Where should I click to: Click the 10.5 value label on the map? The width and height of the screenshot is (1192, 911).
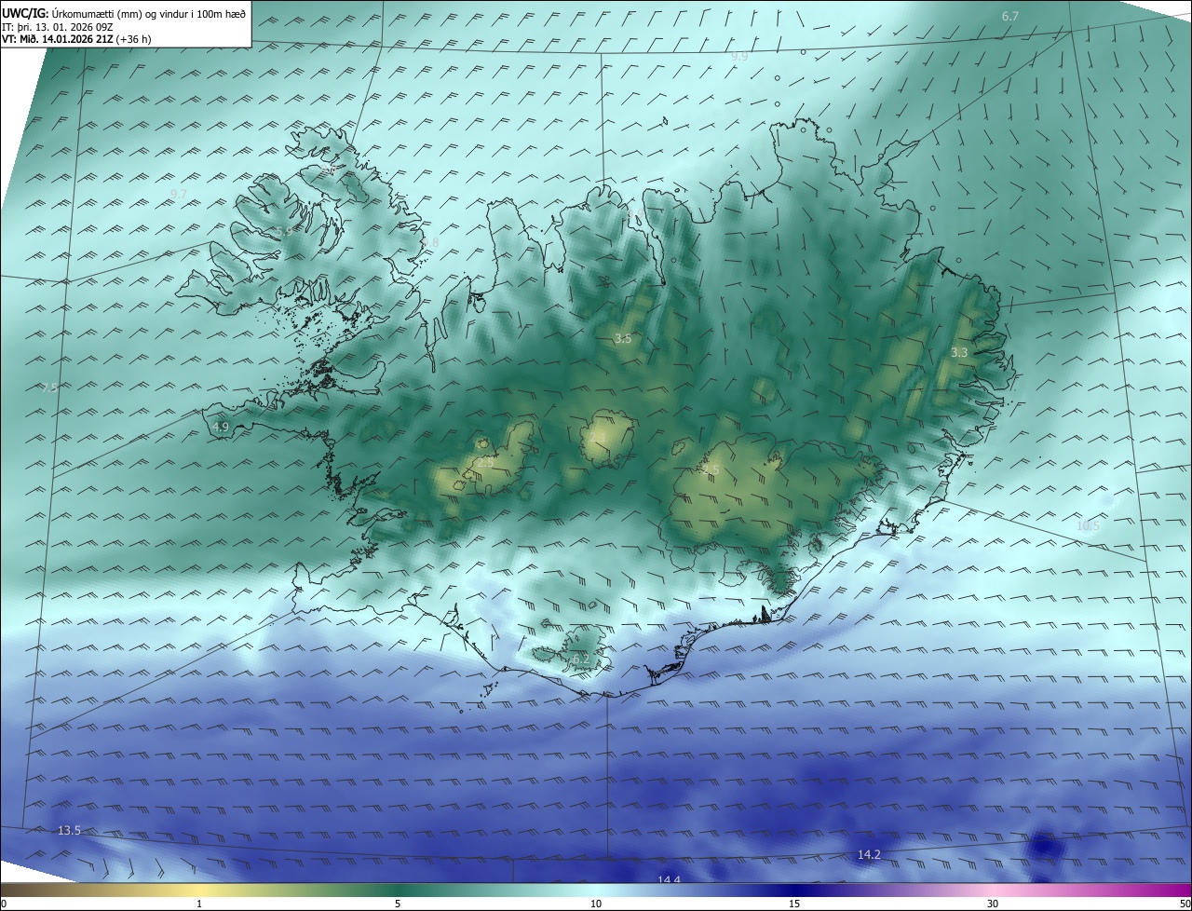1088,526
